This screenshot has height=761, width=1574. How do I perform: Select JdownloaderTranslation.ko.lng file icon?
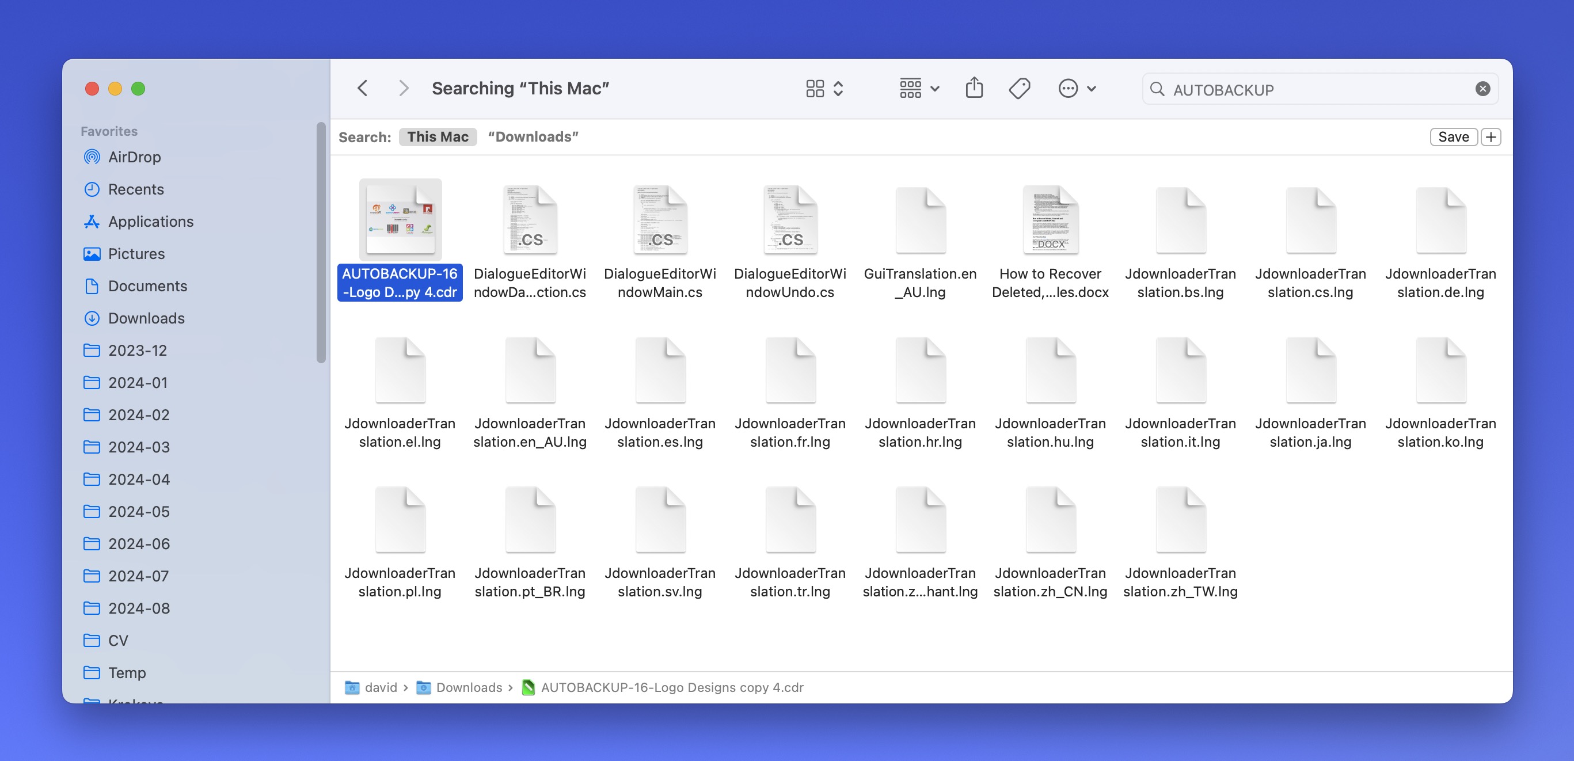1441,370
